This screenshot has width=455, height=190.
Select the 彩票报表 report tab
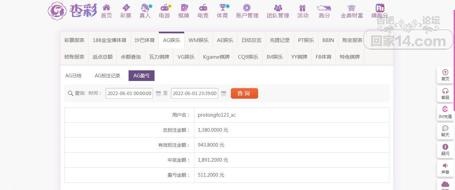coord(74,40)
